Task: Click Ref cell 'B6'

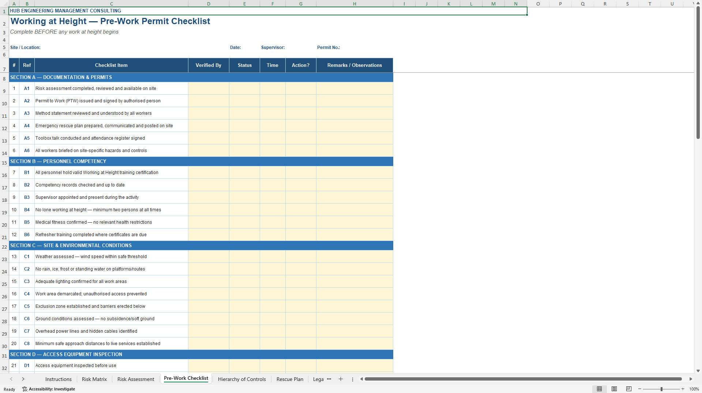Action: [27, 235]
